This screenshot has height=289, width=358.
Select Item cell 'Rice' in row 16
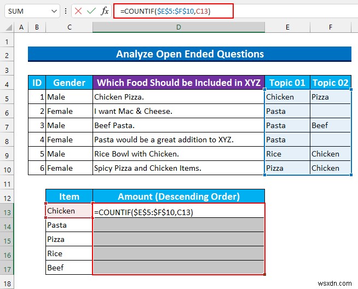[69, 253]
